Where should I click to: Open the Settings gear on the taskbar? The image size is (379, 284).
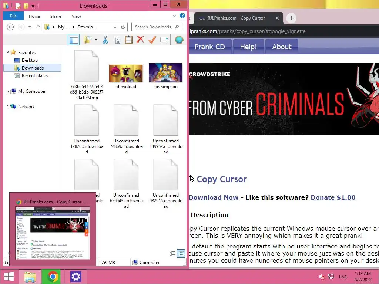point(76,277)
